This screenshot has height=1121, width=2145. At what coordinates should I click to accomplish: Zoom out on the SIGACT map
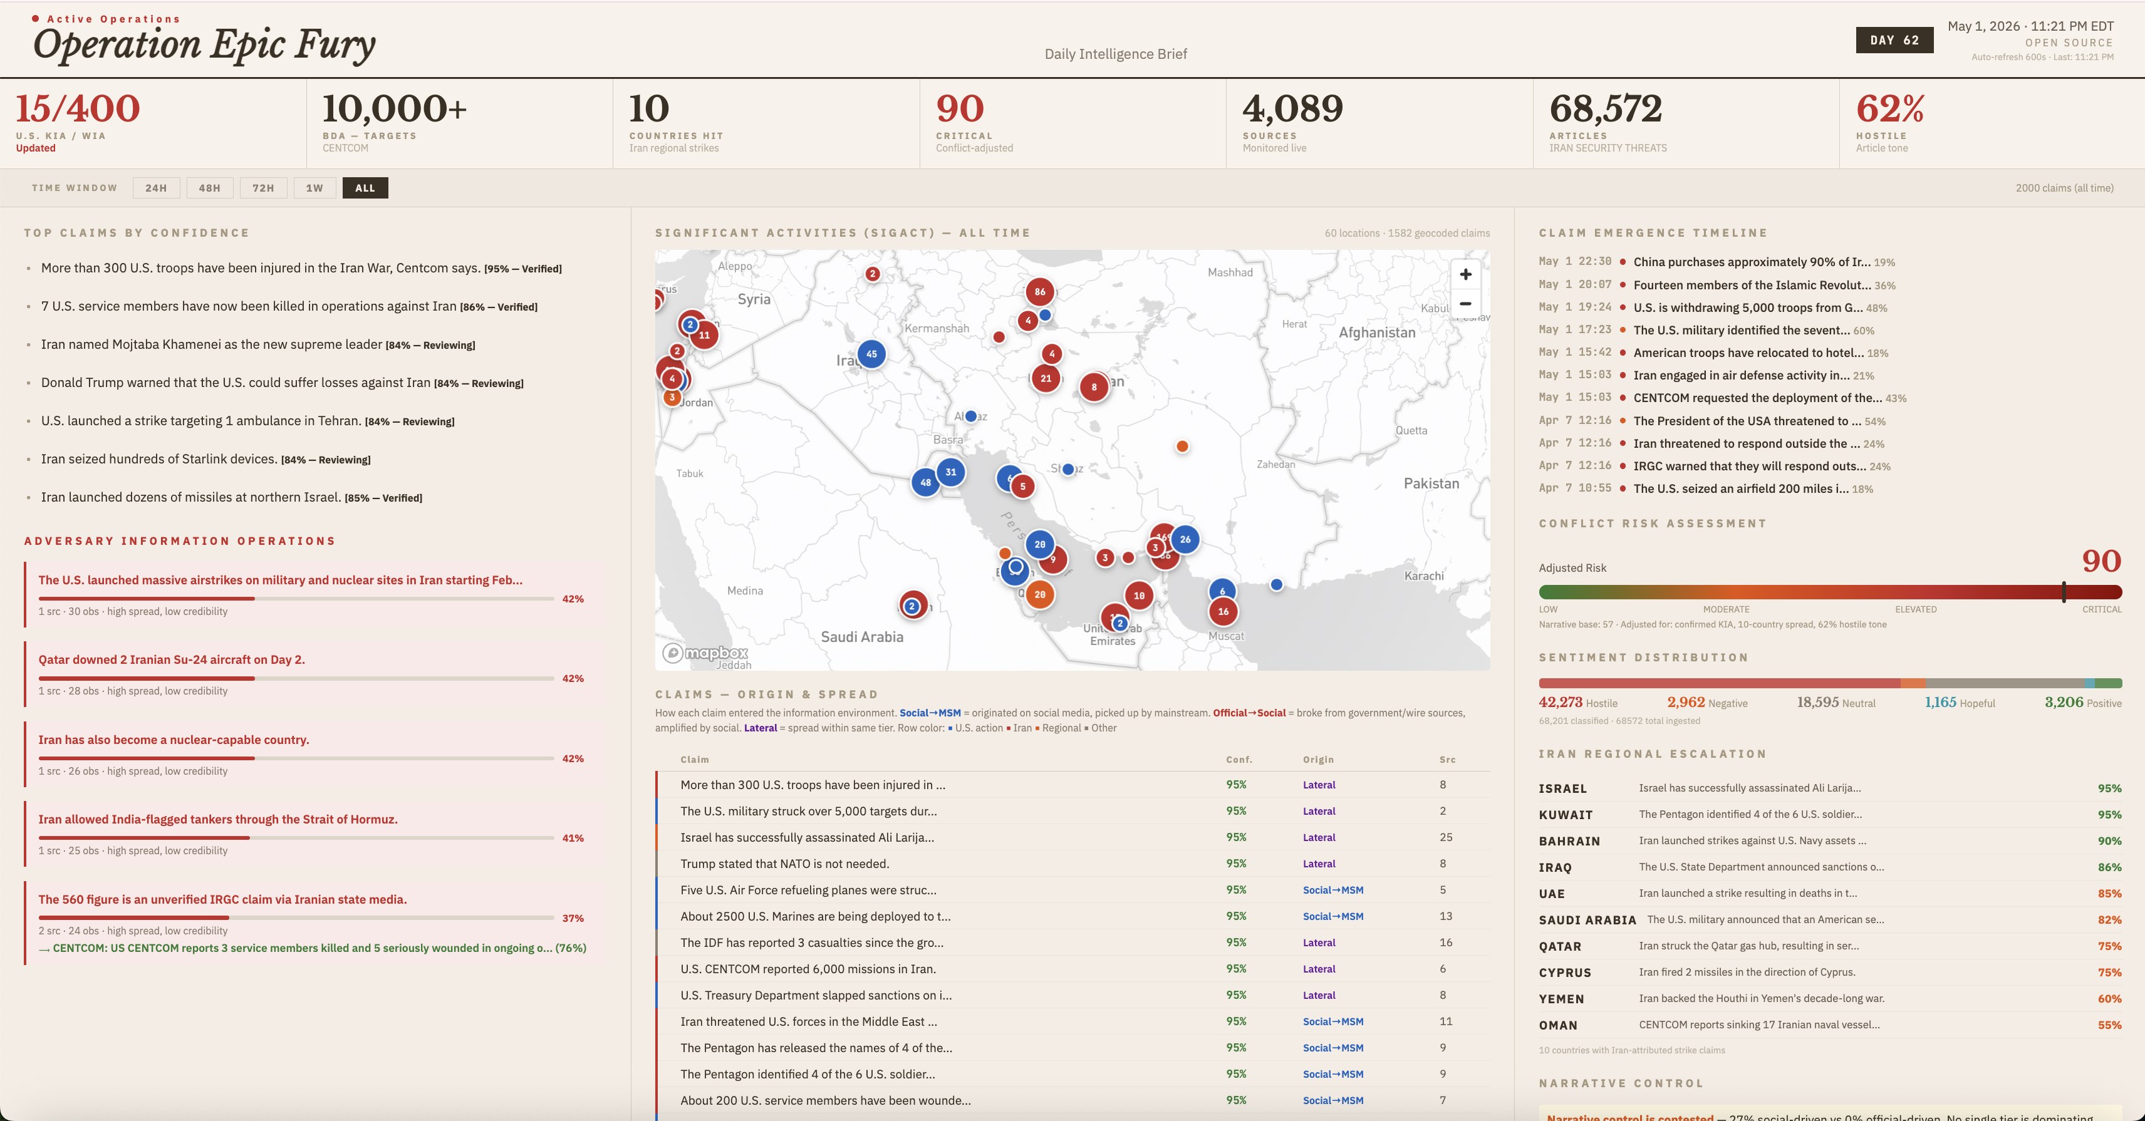(x=1465, y=304)
